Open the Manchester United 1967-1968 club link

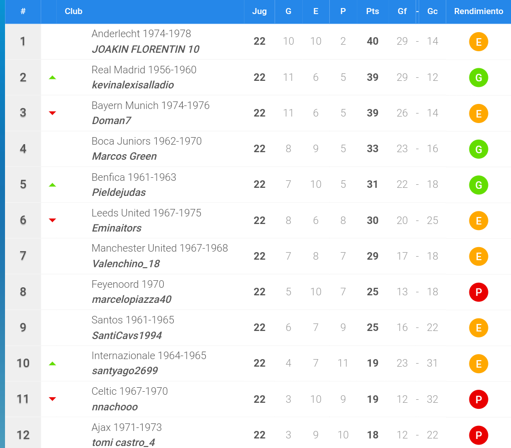coord(160,248)
